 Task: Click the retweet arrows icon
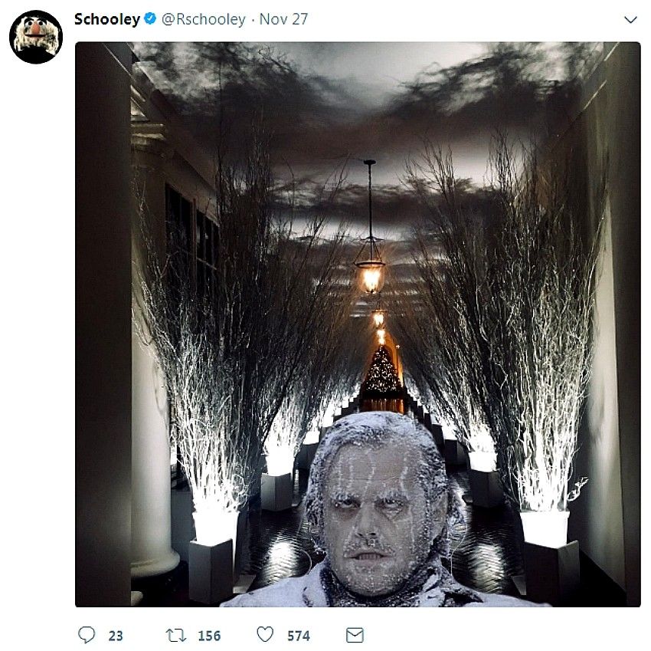[x=176, y=635]
